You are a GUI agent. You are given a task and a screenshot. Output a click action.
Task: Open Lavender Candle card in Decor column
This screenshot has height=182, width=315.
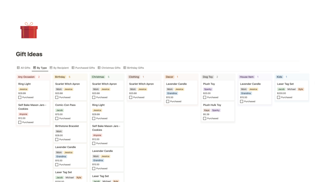[181, 92]
